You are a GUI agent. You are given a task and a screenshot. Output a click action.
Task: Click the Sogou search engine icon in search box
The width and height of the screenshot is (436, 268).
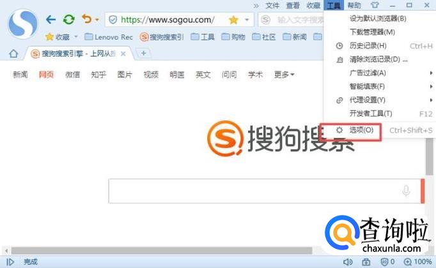pyautogui.click(x=265, y=20)
